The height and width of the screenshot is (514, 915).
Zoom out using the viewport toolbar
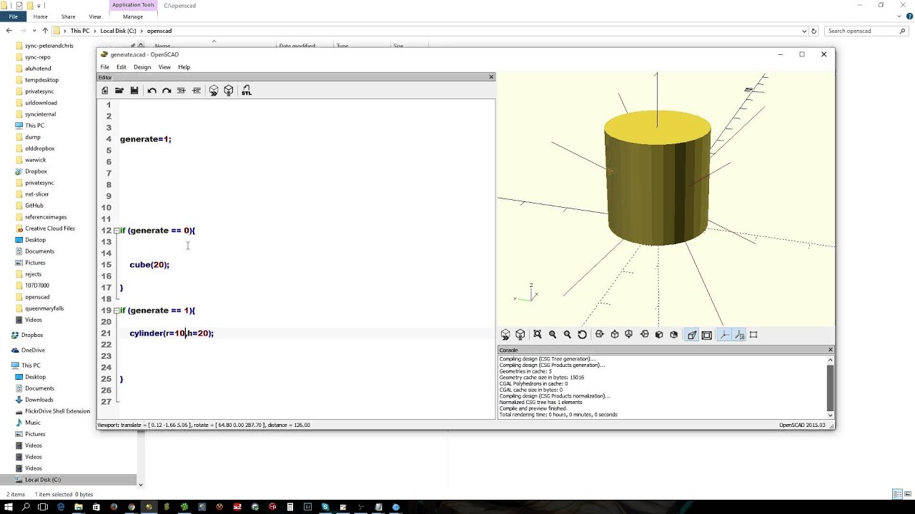pyautogui.click(x=568, y=335)
